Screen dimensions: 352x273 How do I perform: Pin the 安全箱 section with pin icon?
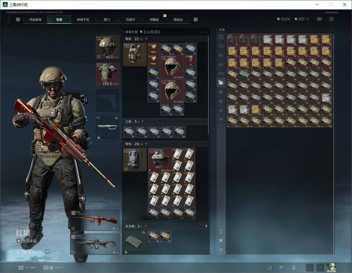206,226
